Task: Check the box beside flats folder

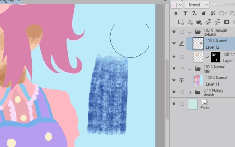Action: pyautogui.click(x=182, y=69)
